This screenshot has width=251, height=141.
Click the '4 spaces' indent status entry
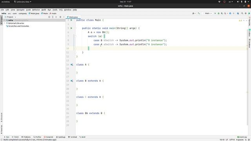tap(240, 140)
